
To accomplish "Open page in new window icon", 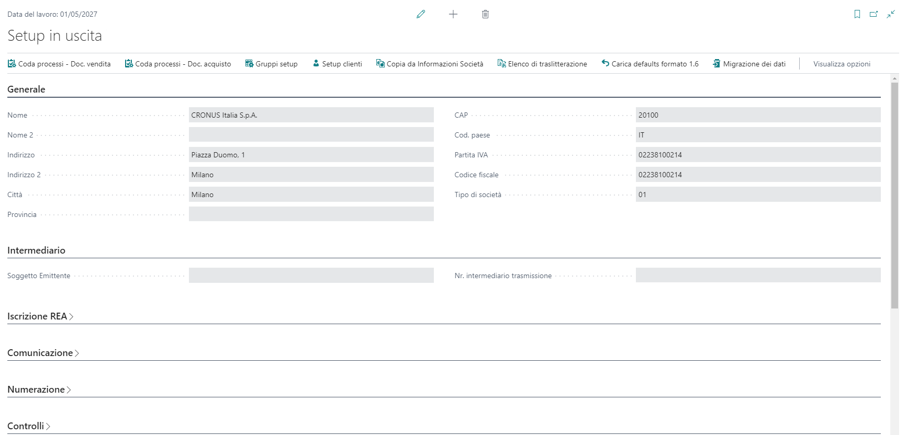I will click(874, 14).
